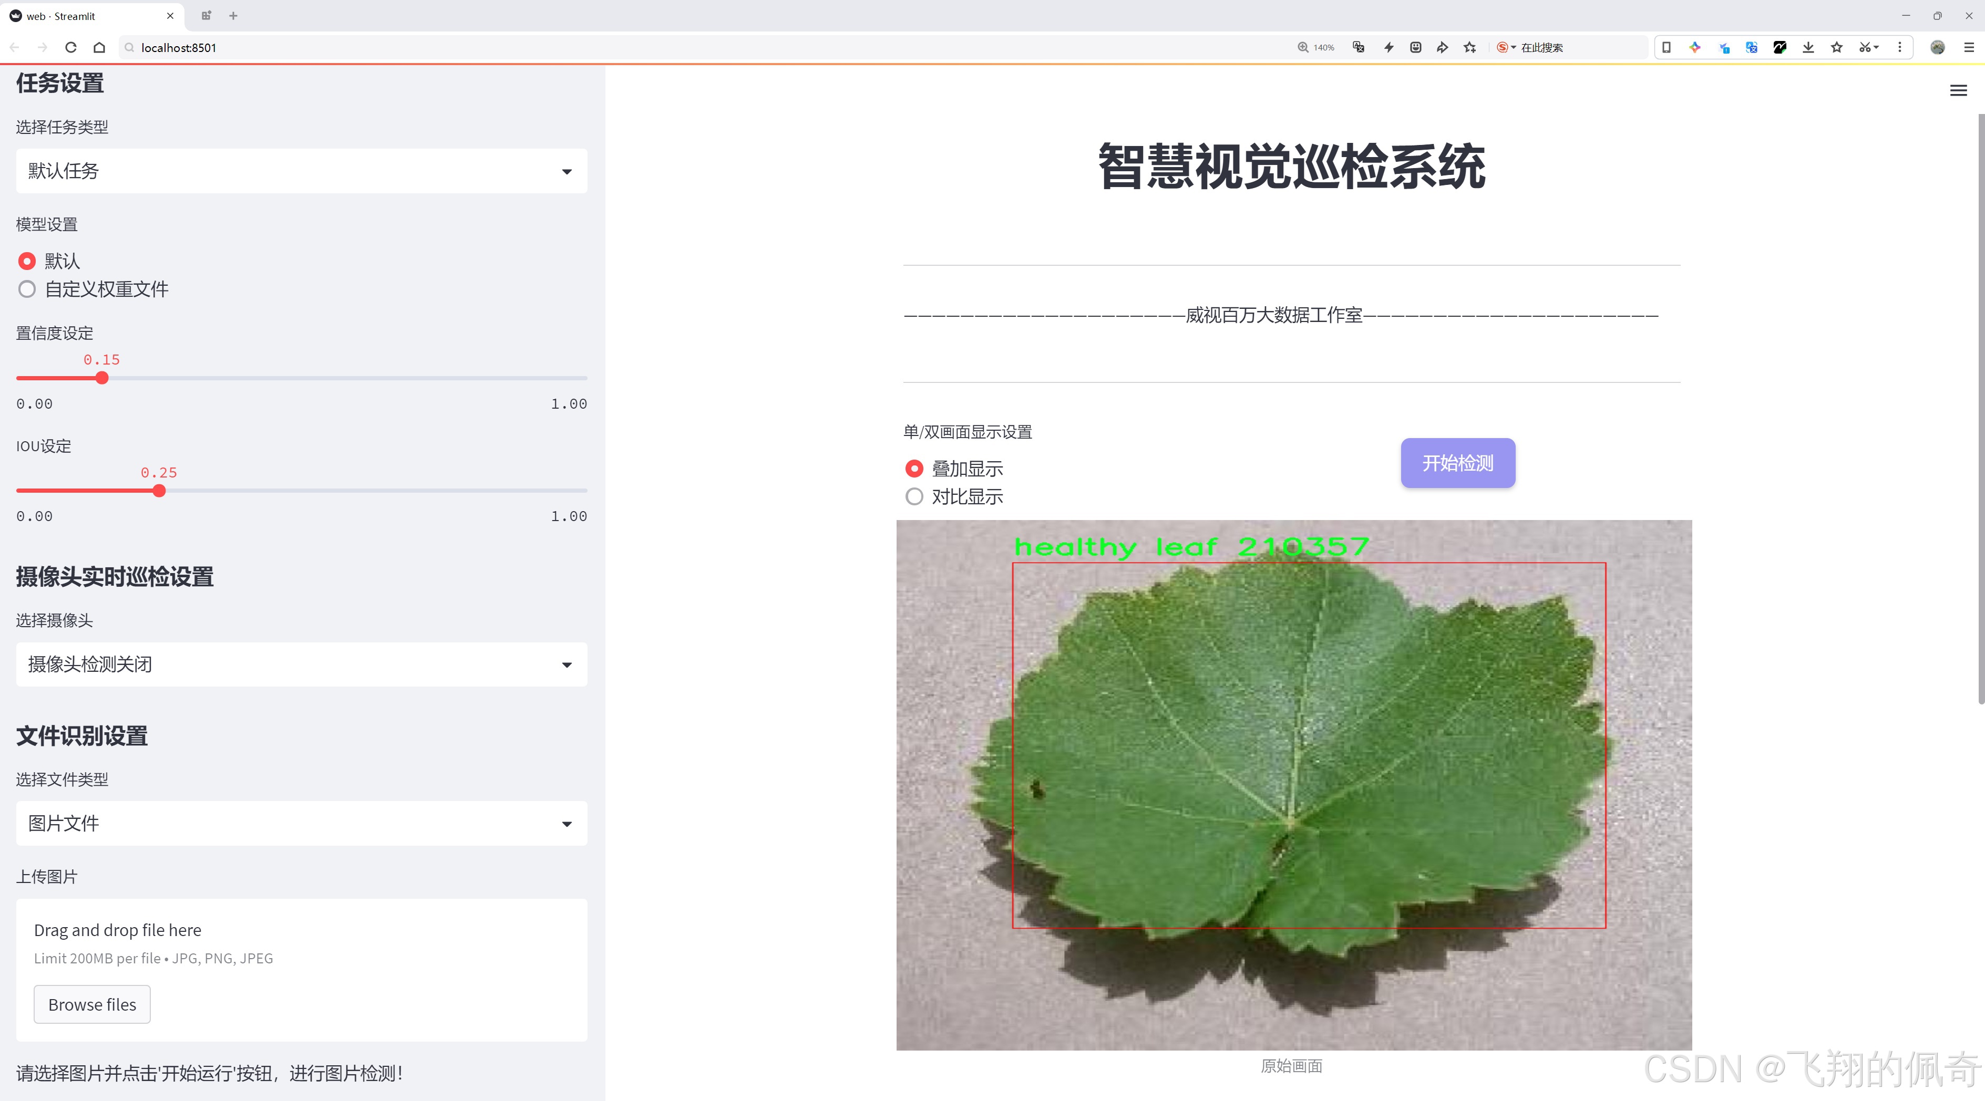This screenshot has height=1101, width=1985.
Task: Click the tab list icon beside tabs
Action: click(205, 15)
